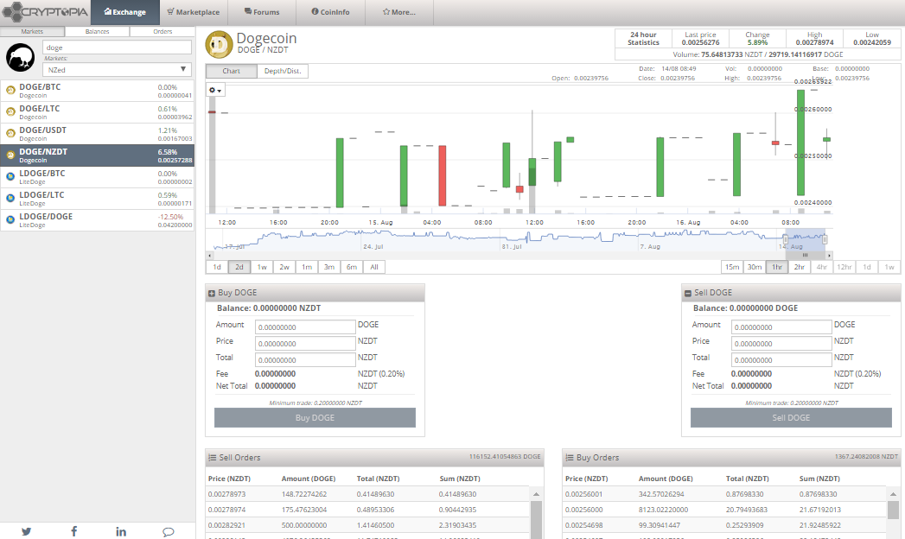Set chart range to 1w

262,267
